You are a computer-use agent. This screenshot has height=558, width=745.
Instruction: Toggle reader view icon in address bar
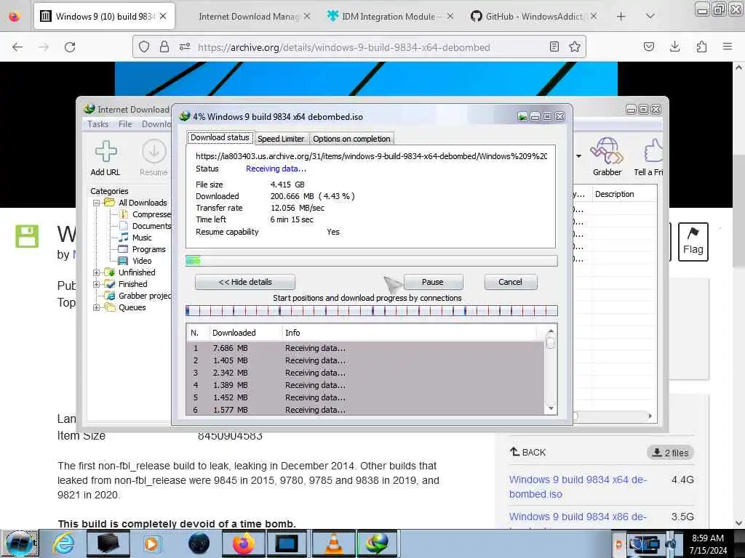click(x=554, y=46)
